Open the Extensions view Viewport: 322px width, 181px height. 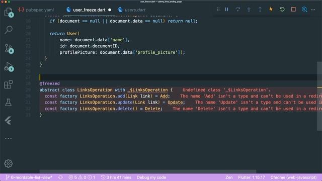click(8, 84)
